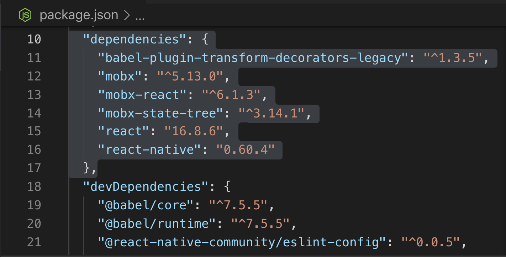
Task: Expand the breadcrumb ellipsis after package.json
Action: (140, 15)
